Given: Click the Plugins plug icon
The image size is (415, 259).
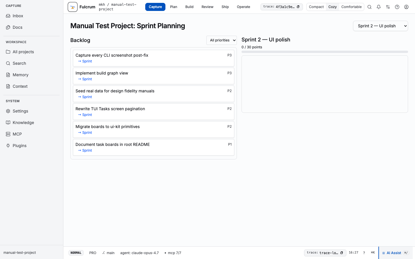Looking at the screenshot, I should (x=8, y=146).
